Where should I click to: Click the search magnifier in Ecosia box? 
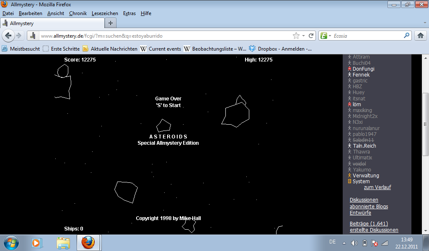tap(406, 36)
